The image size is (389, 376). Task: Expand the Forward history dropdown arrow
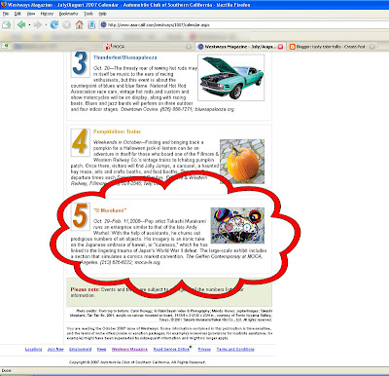(46, 25)
